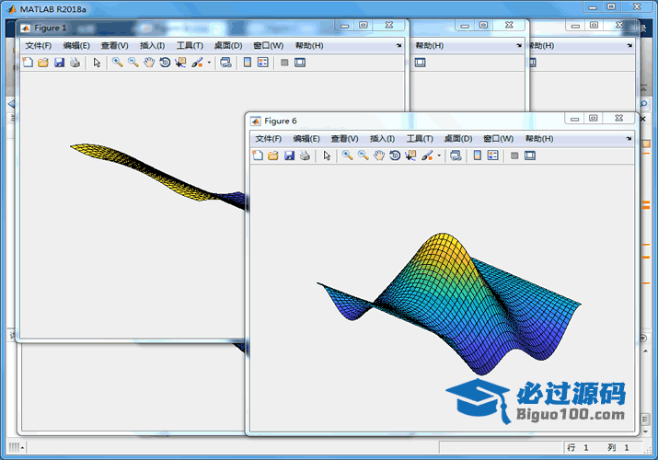Minimize the Figure 6 window
Image resolution: width=658 pixels, height=460 pixels.
[574, 119]
